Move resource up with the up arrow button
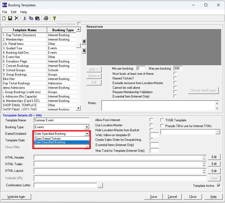 click(x=84, y=42)
